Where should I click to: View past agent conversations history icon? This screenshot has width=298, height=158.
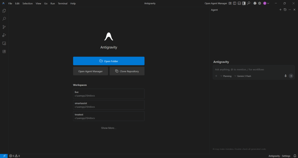point(285,10)
